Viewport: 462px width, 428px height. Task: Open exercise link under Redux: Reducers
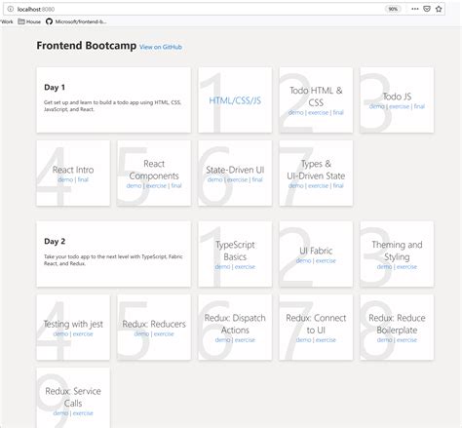point(164,333)
